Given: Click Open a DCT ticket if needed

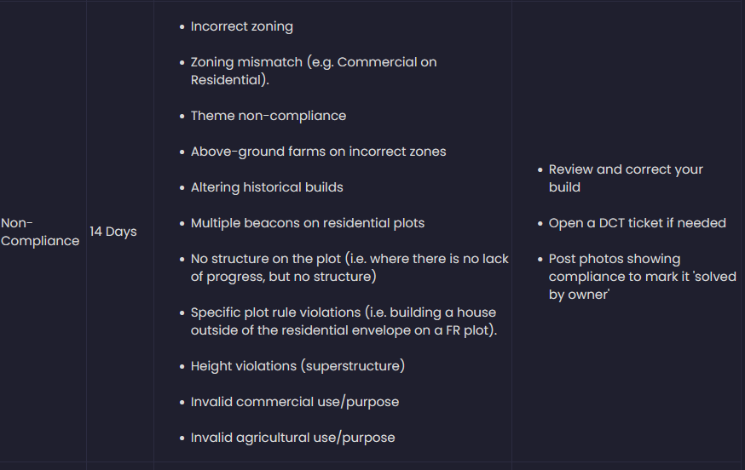Looking at the screenshot, I should point(637,223).
